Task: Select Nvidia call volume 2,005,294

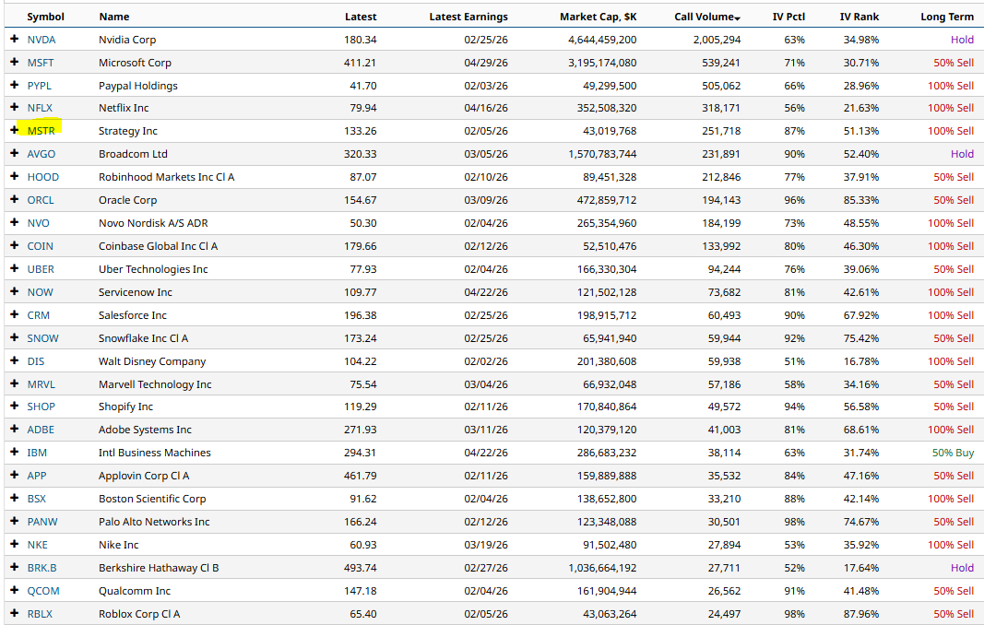Action: 717,40
